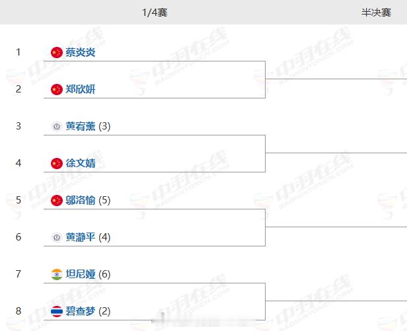
Task: Open player profile 碧查梦
Action: (81, 311)
